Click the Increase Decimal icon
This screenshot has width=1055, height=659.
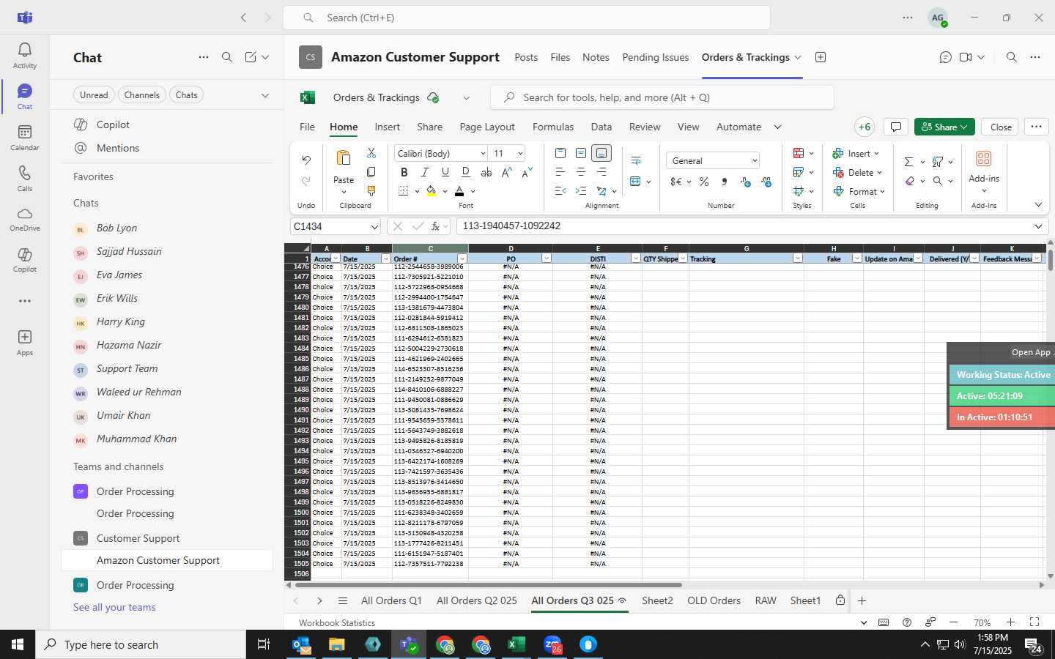pyautogui.click(x=745, y=182)
